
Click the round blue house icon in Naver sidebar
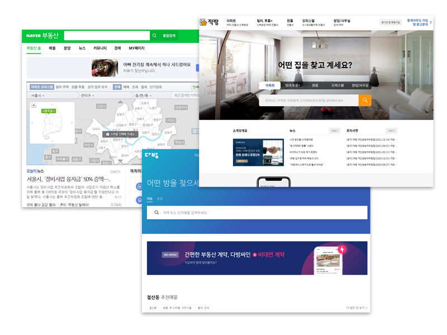(x=139, y=200)
